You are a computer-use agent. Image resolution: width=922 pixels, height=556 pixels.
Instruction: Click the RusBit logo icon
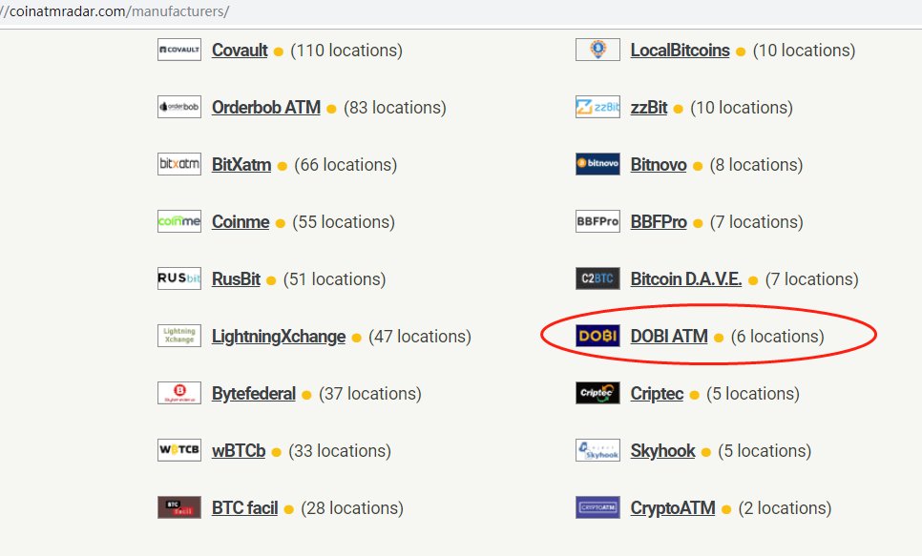[179, 278]
